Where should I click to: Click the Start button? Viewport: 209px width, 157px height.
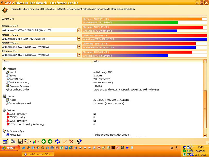click(10, 148)
